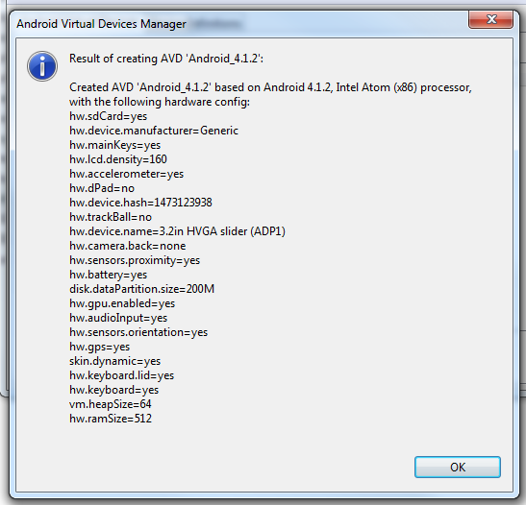Click the vm.heapSize=64 line
The width and height of the screenshot is (526, 505).
[110, 404]
